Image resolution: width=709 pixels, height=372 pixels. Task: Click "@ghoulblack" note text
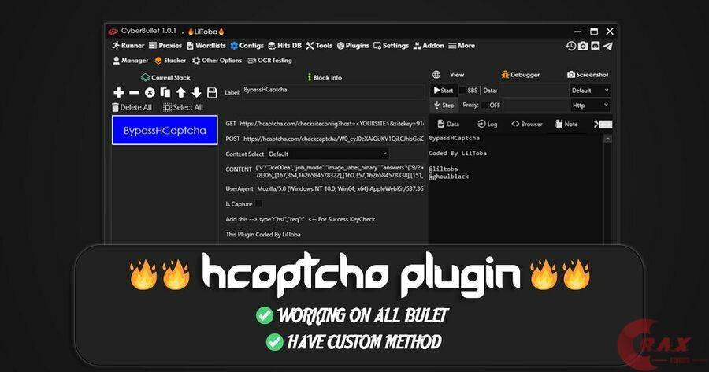(x=448, y=177)
